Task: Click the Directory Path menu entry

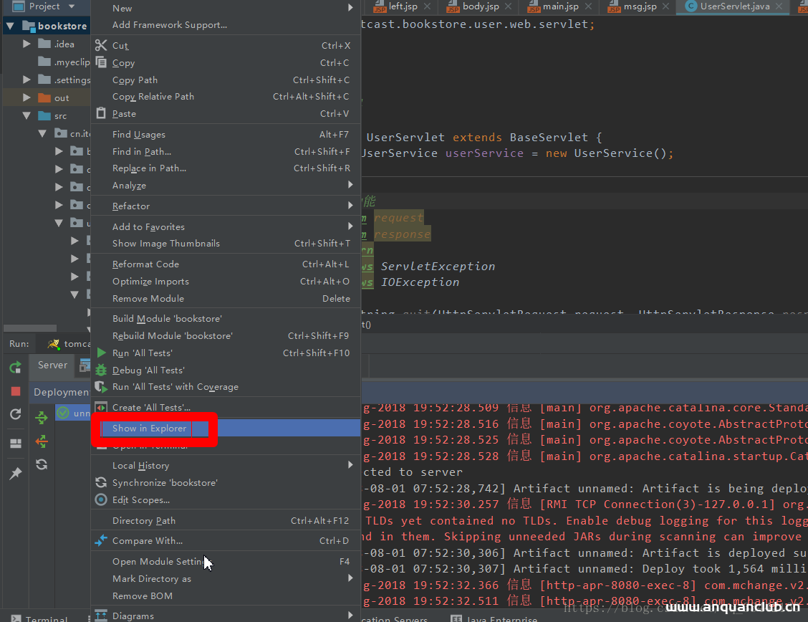Action: pyautogui.click(x=226, y=520)
